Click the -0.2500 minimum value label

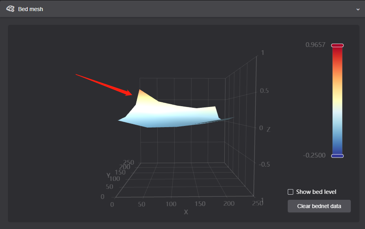(x=314, y=155)
